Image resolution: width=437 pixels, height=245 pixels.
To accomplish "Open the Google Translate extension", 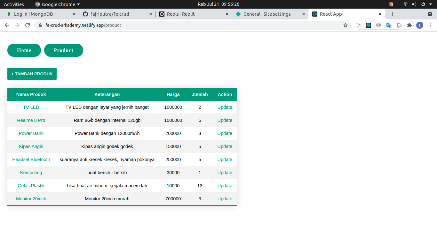I will pos(389,25).
